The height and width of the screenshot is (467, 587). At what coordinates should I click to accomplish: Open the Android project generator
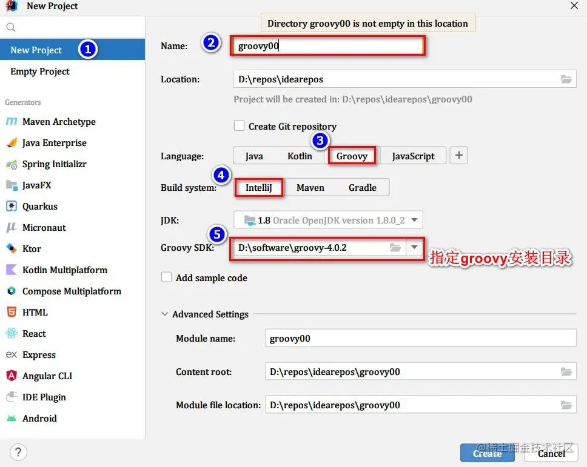pos(39,418)
